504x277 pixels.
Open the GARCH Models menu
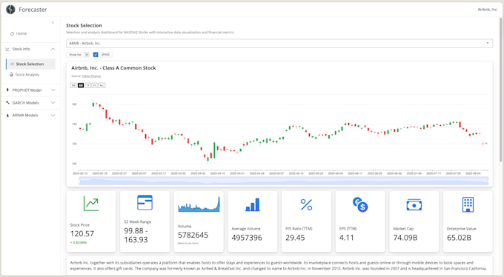[x=30, y=103]
